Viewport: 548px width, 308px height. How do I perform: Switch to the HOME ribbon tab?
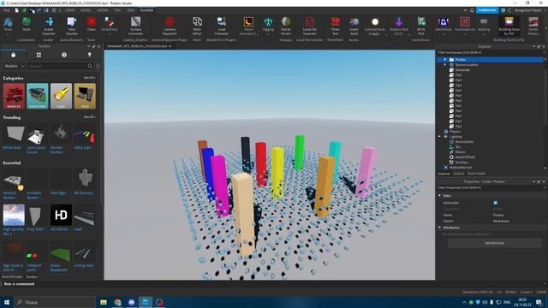(x=70, y=10)
